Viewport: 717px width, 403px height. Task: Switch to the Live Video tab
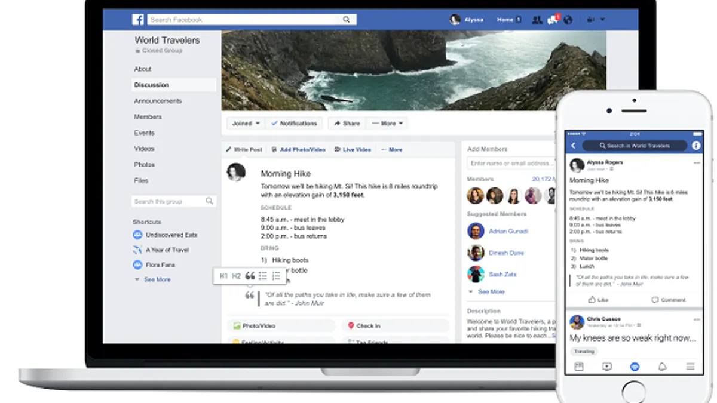(353, 150)
